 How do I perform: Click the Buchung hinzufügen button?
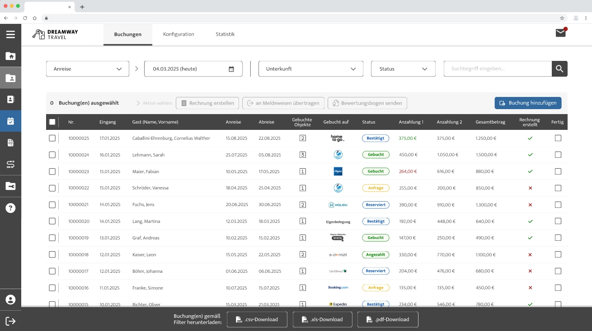(528, 103)
